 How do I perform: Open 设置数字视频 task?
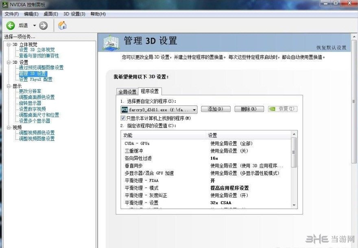click(33, 109)
